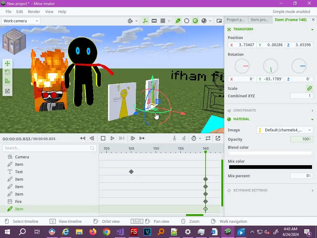Toggle the grid overlay icon
Screen dimensions: 317x238
163,21
